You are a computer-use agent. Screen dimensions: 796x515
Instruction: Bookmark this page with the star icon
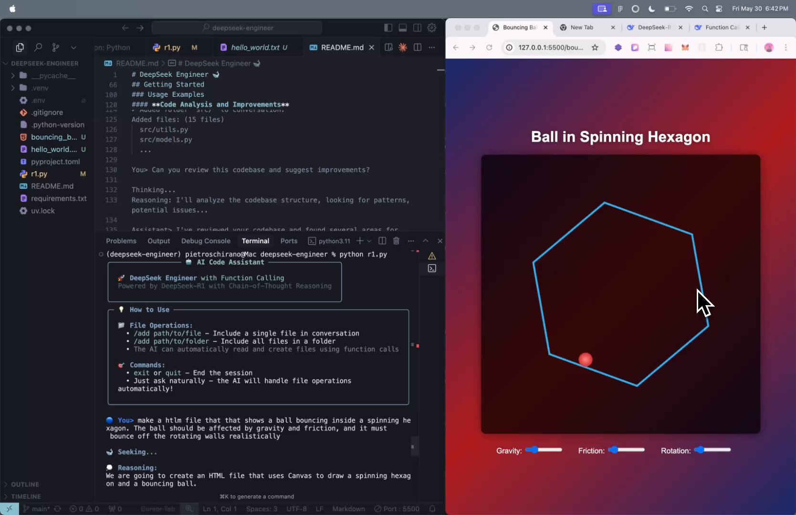(595, 47)
